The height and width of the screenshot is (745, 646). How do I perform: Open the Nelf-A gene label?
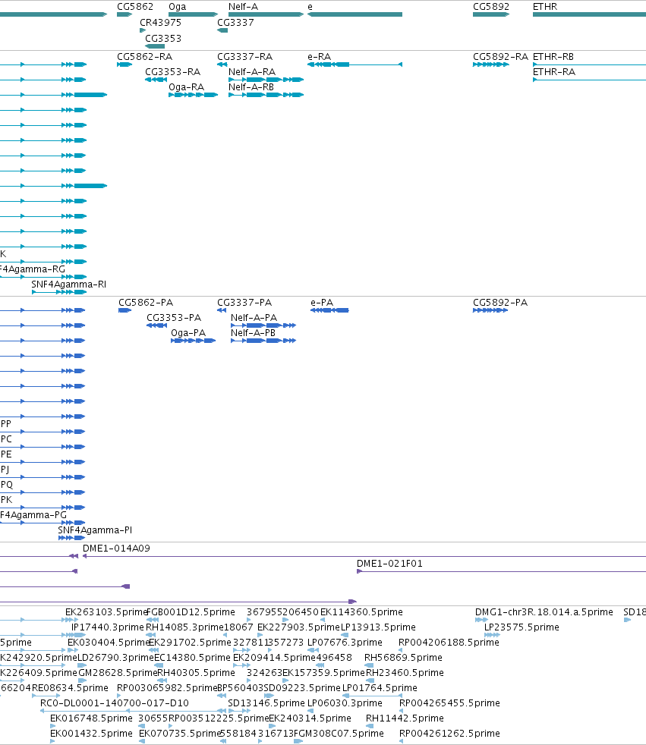click(x=243, y=7)
